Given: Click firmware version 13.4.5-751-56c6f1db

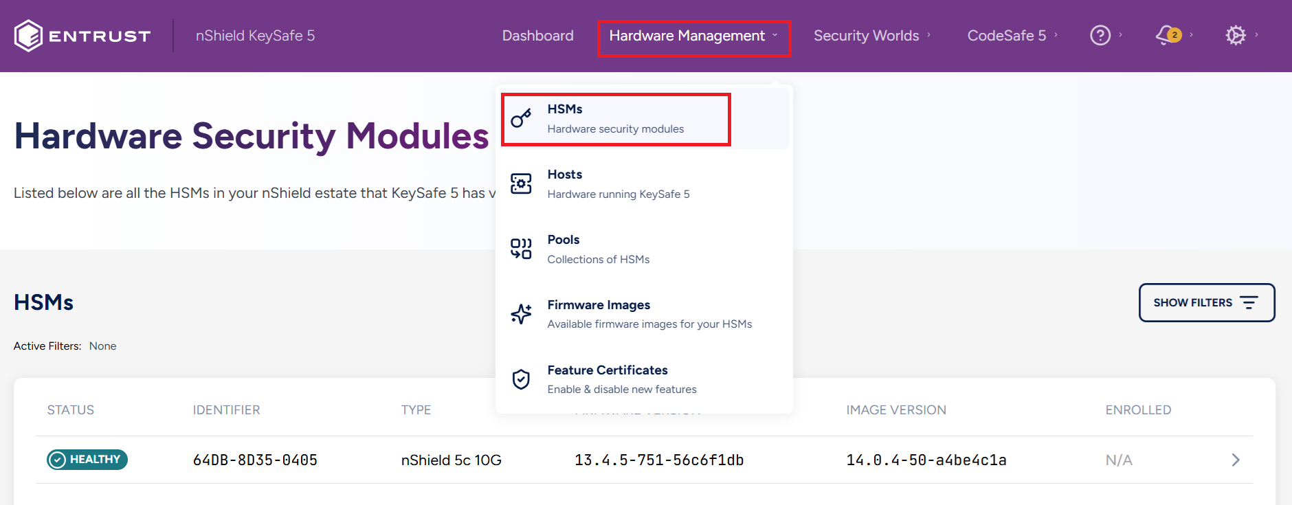Looking at the screenshot, I should (x=659, y=460).
